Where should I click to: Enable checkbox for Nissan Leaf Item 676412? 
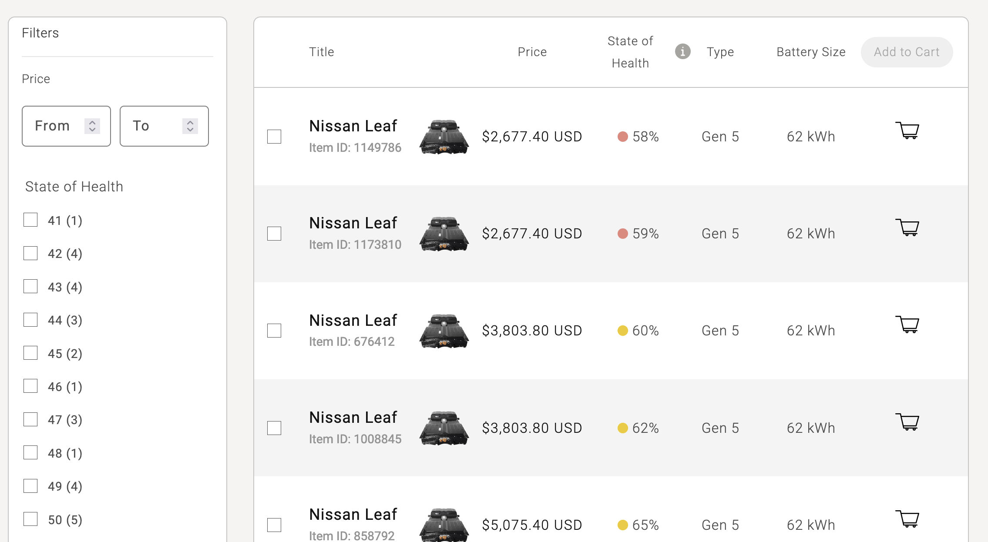click(274, 330)
